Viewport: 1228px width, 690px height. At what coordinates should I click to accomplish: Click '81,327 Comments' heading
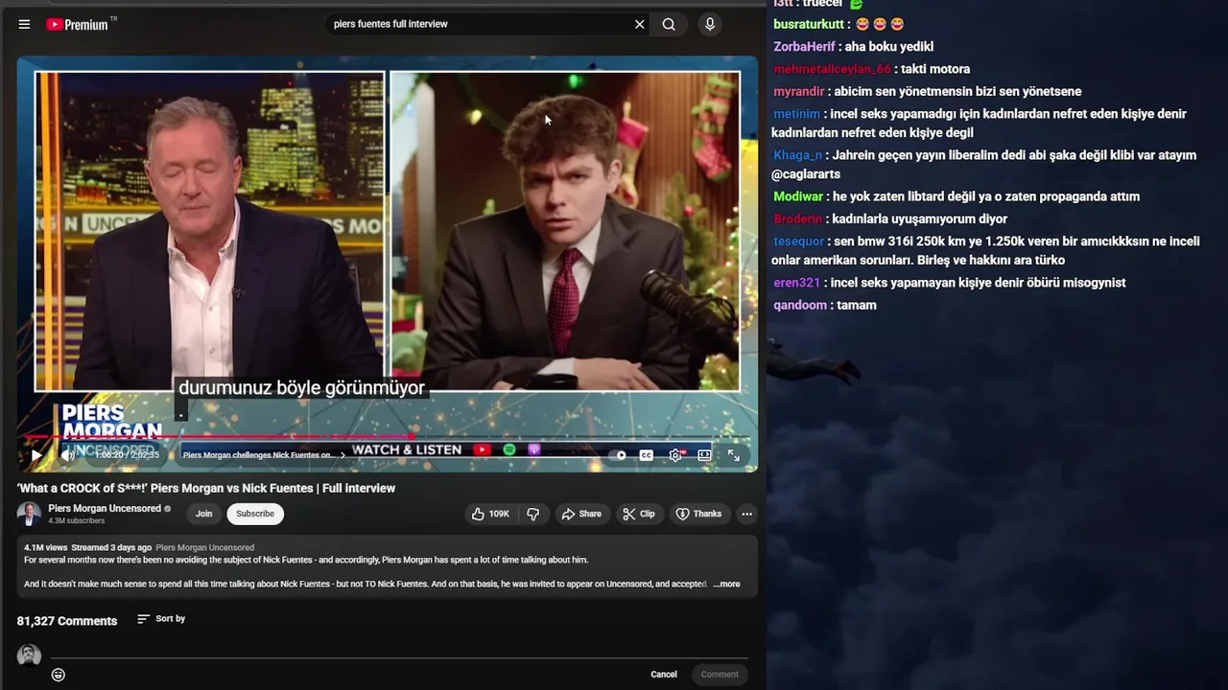(x=67, y=621)
